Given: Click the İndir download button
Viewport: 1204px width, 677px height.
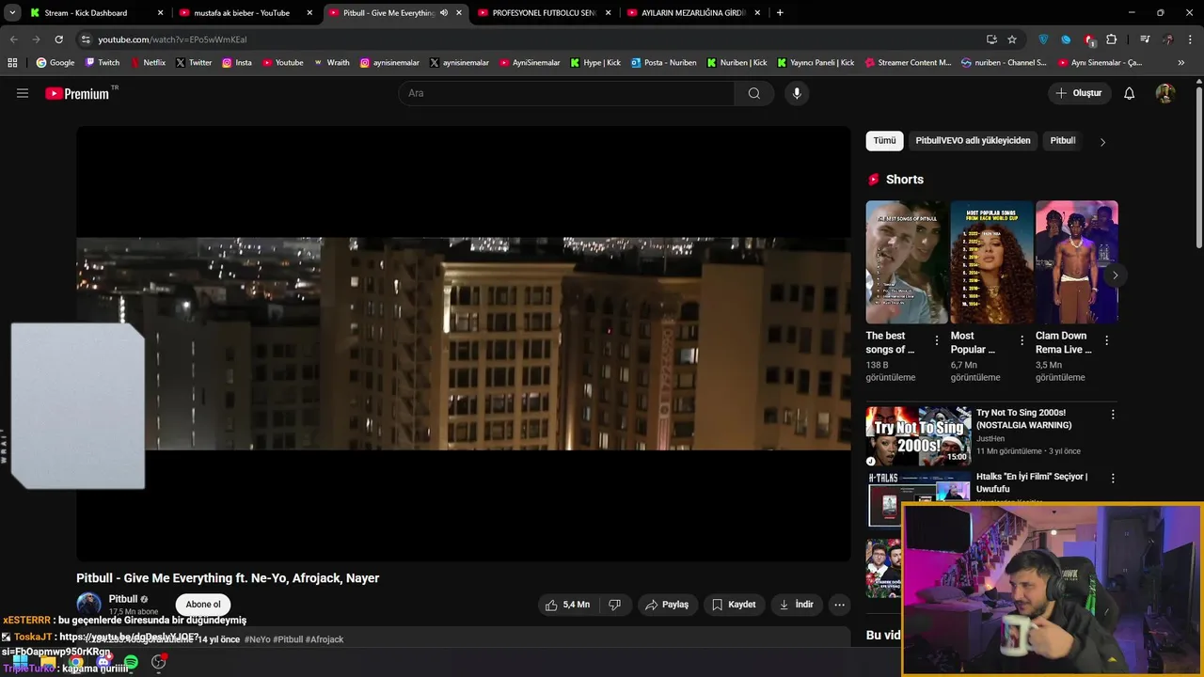Looking at the screenshot, I should [x=796, y=605].
